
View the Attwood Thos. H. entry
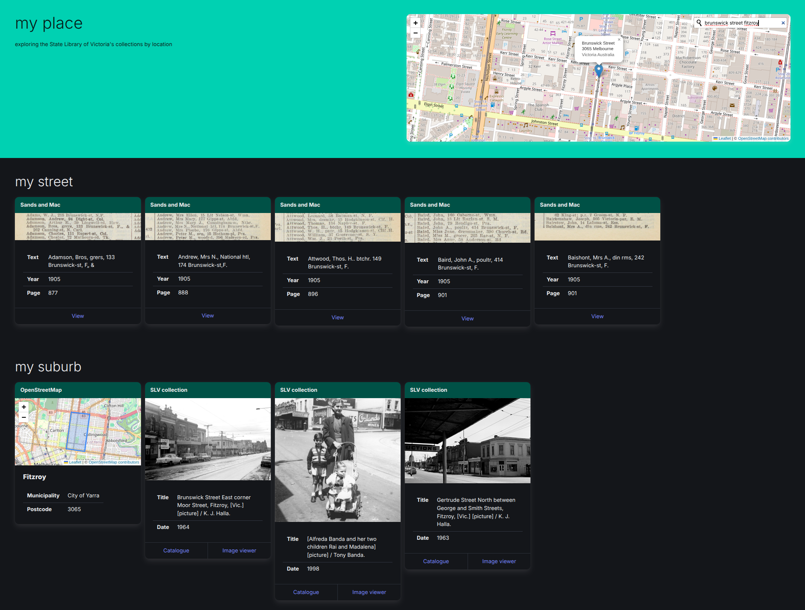click(337, 317)
